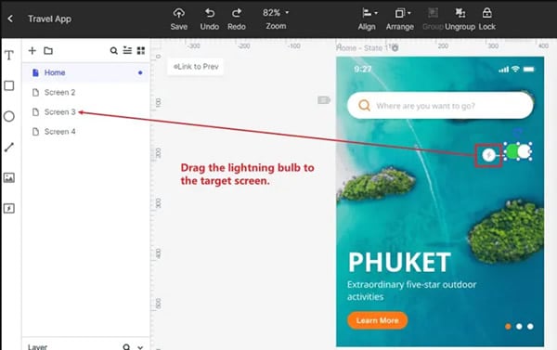Image resolution: width=557 pixels, height=350 pixels.
Task: Undo the last action
Action: (x=209, y=19)
